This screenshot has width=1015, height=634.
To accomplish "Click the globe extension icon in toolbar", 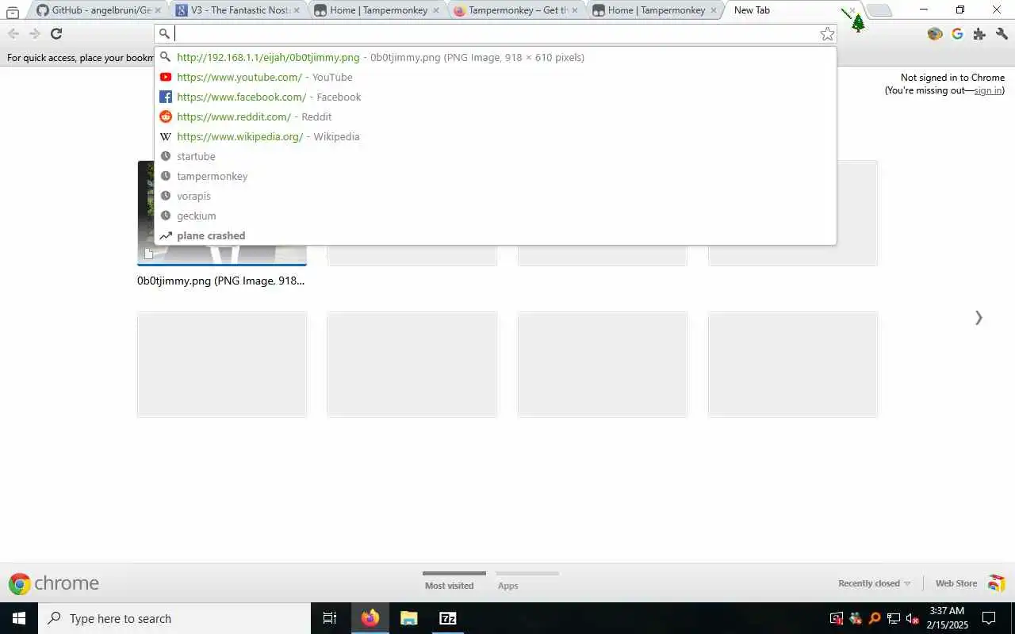I will point(935,33).
